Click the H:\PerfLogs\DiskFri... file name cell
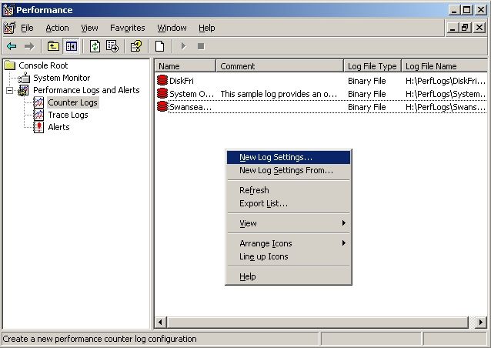This screenshot has width=491, height=348. [x=445, y=81]
